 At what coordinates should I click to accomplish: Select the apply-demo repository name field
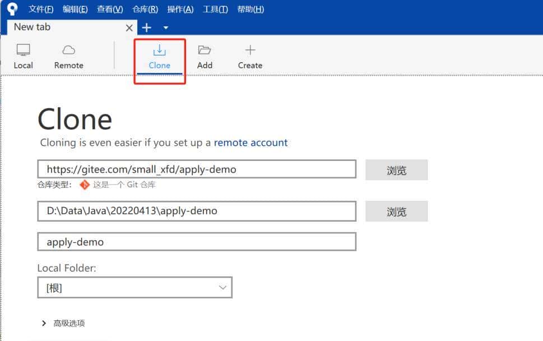click(x=196, y=241)
